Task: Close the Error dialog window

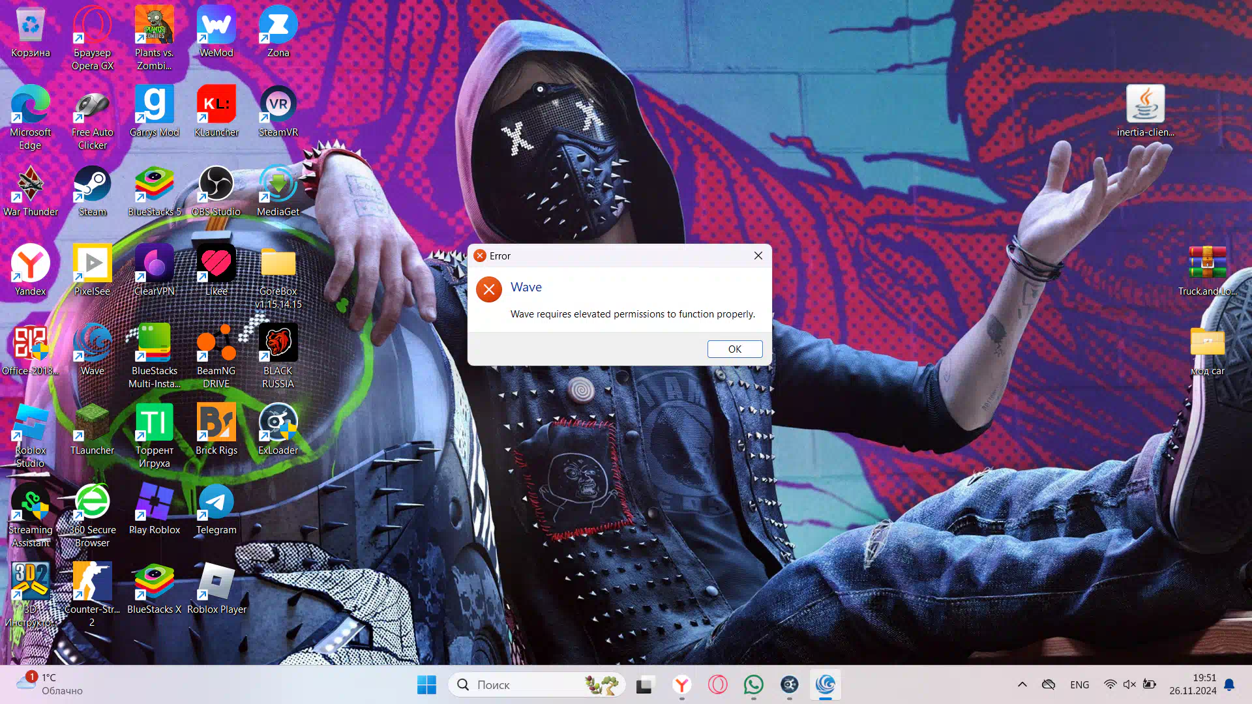Action: click(758, 256)
